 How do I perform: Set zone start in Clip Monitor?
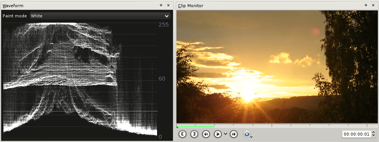(x=182, y=134)
